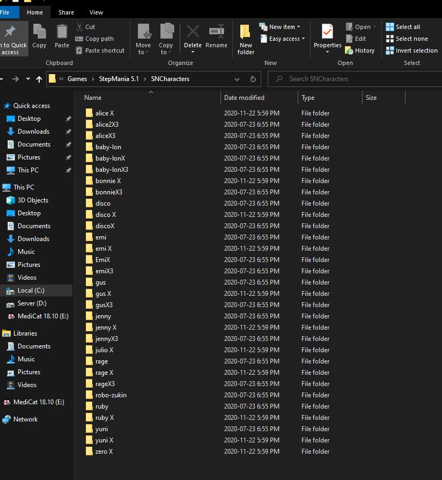Screen dimensions: 442x480
Task: Switch to the Home ribbon tab
Action: (x=35, y=12)
